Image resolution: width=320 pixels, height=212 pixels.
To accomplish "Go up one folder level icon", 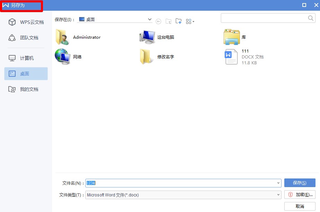I will click(168, 21).
